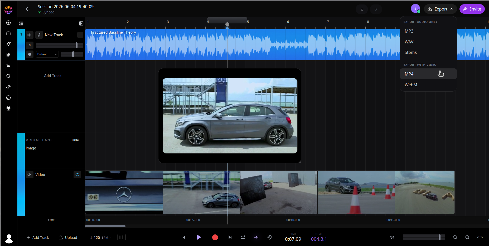489x246 pixels.
Task: Open the compass explore icon
Action: pyautogui.click(x=8, y=98)
